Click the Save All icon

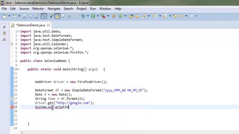coord(30,16)
